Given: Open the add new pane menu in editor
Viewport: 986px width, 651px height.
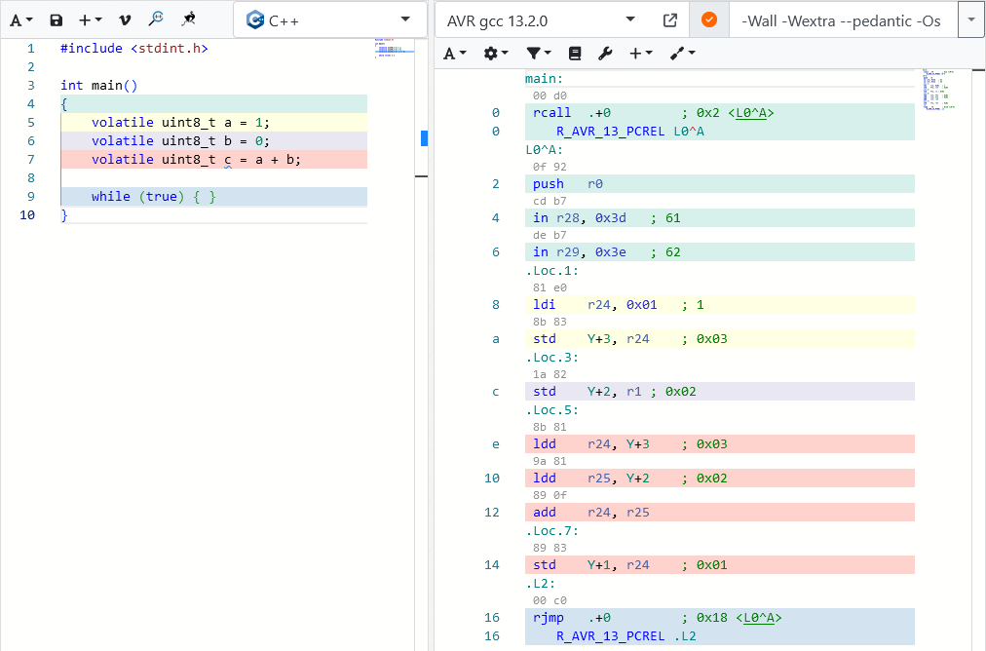Looking at the screenshot, I should [x=91, y=19].
